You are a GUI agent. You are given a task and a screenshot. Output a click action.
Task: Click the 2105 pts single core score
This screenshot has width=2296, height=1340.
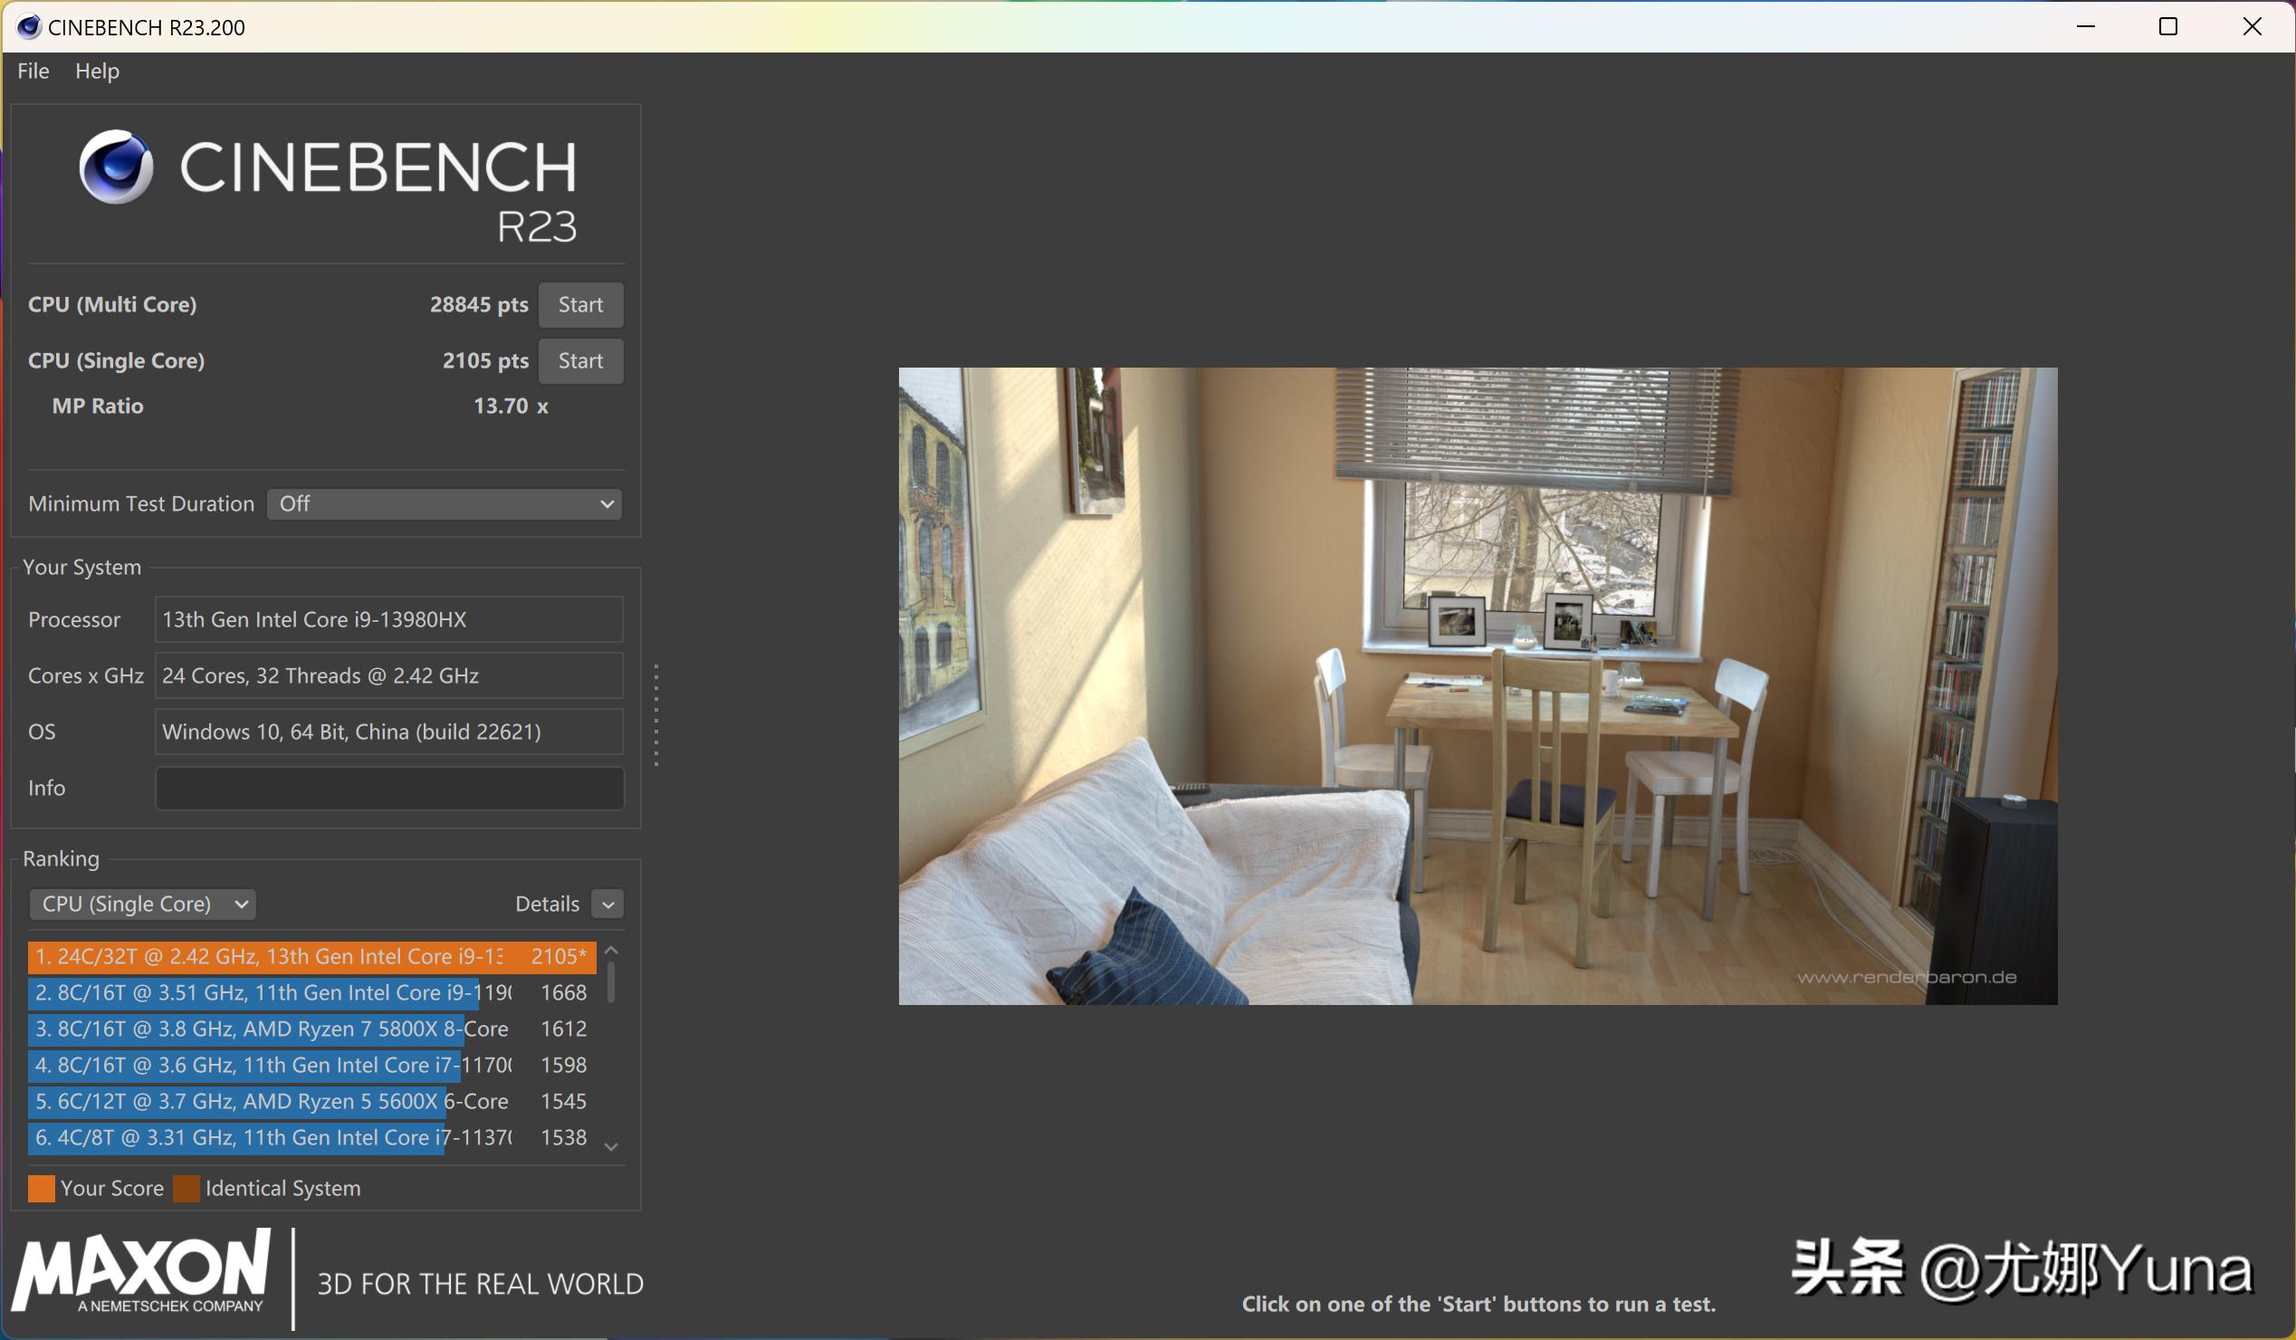484,360
